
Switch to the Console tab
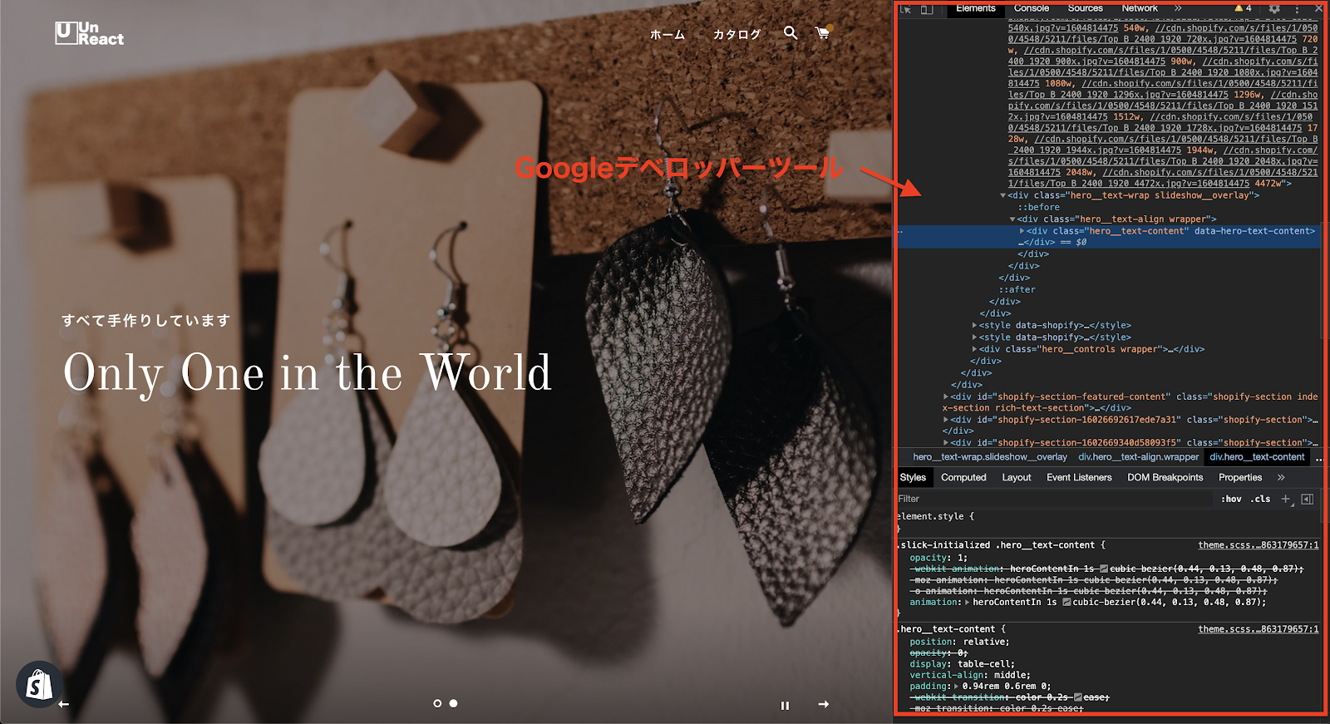click(1031, 8)
